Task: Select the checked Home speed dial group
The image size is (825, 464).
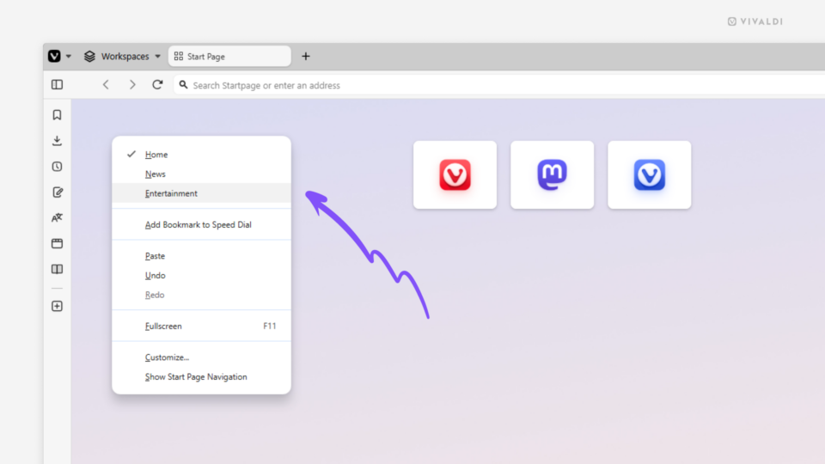Action: pos(201,155)
